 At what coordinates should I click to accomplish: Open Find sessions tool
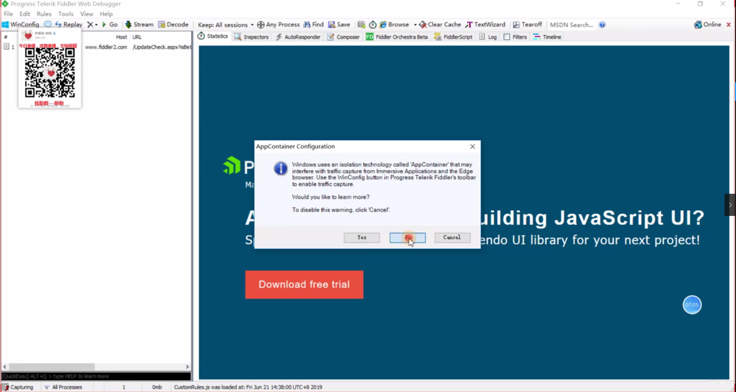tap(313, 24)
